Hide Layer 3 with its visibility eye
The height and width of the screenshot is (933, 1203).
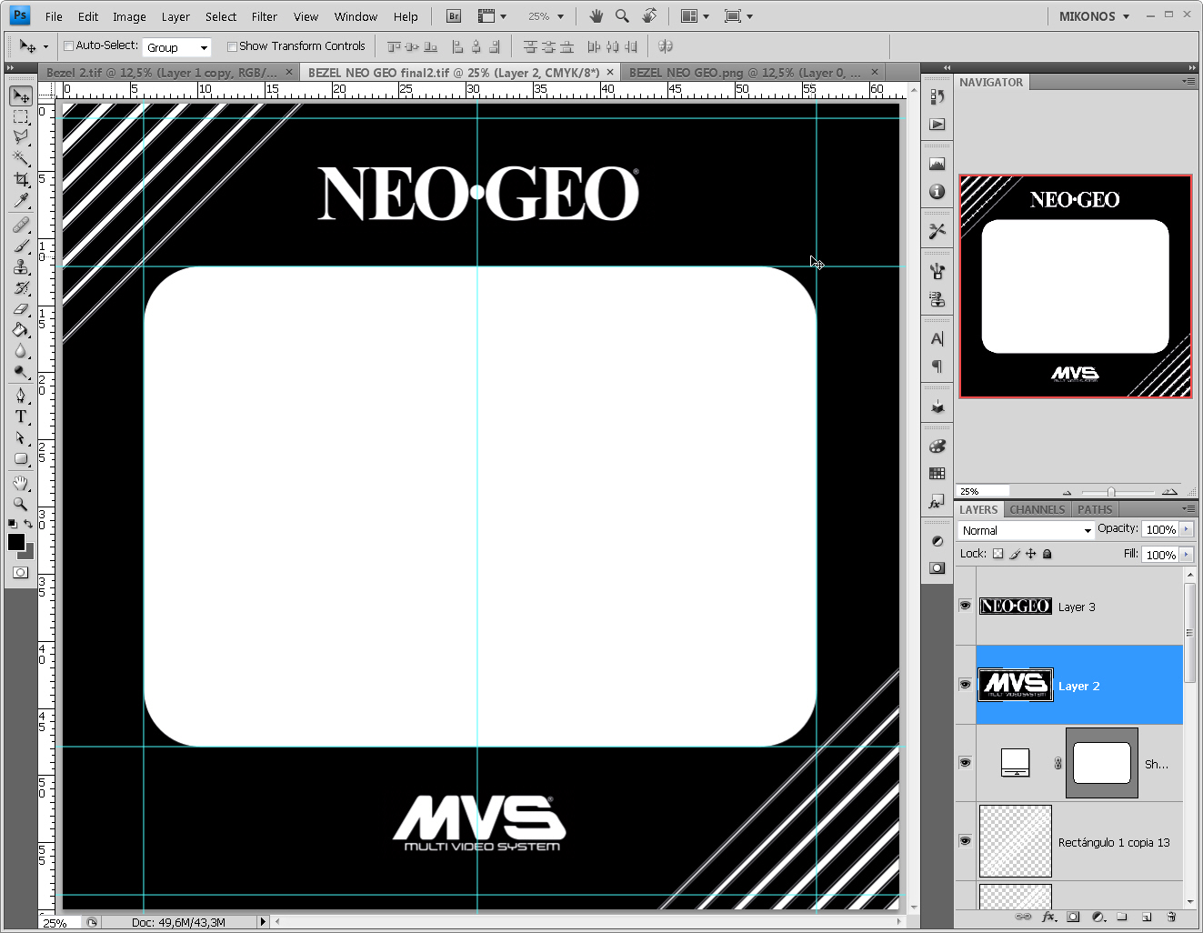965,607
